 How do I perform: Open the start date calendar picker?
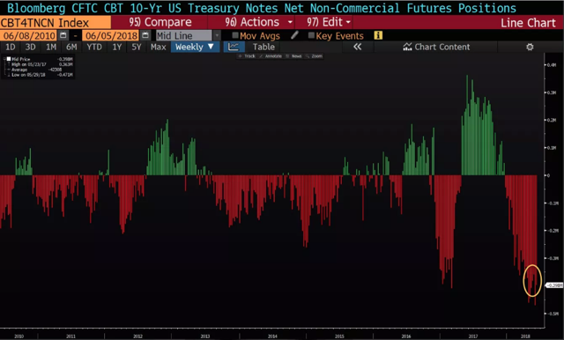(x=63, y=35)
